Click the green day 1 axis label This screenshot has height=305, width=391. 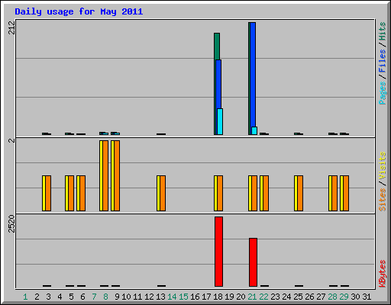(25, 297)
